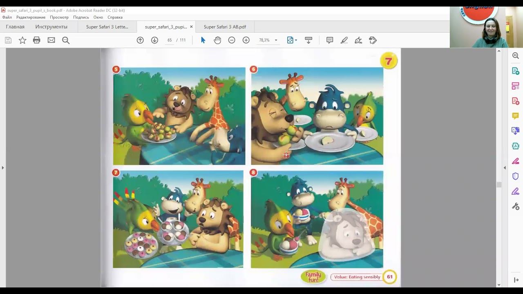The image size is (523, 294).
Task: Open the Справка menu
Action: (x=115, y=17)
